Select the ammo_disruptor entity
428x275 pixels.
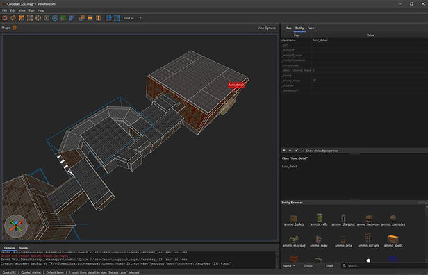(343, 220)
